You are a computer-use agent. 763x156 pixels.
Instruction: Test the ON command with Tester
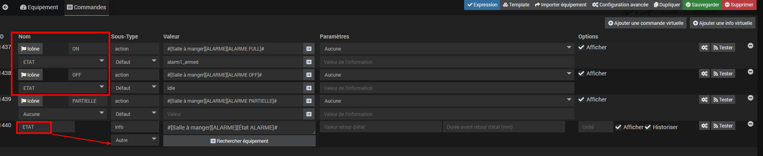pyautogui.click(x=723, y=47)
